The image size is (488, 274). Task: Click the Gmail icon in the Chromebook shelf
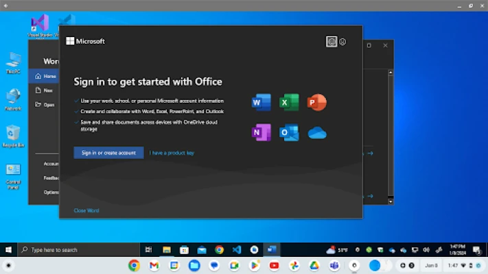point(154,265)
